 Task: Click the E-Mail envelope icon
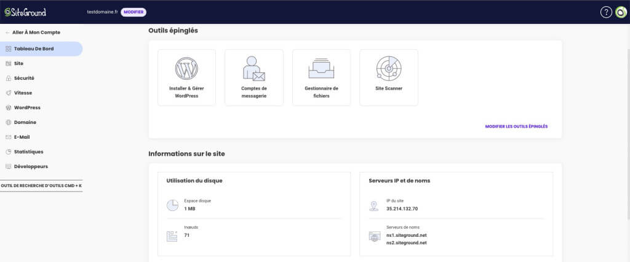coord(9,137)
